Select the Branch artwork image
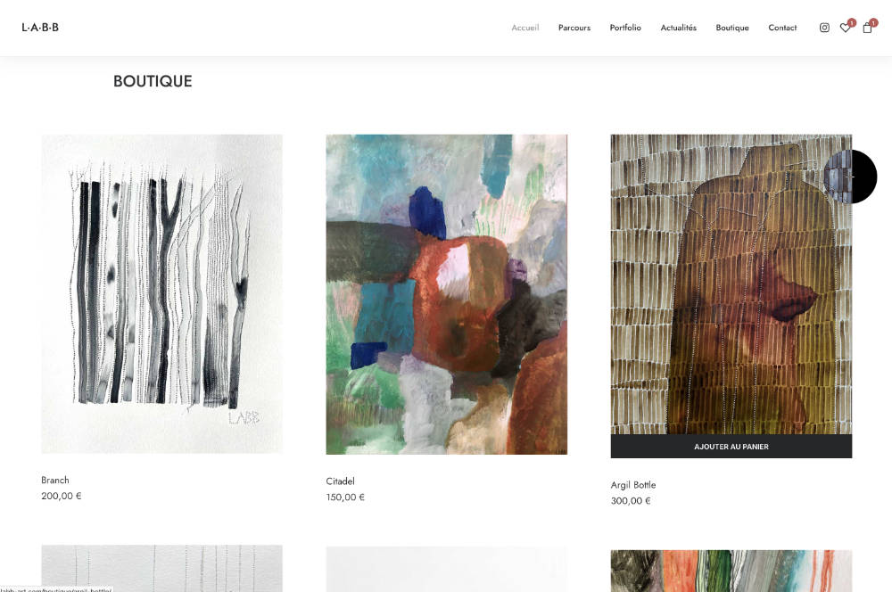 tap(161, 294)
